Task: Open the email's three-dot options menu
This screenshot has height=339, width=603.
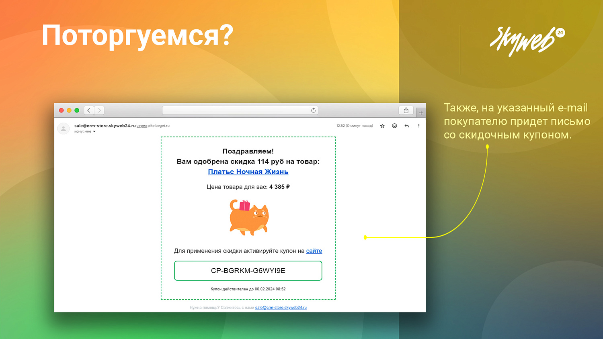Action: (419, 126)
